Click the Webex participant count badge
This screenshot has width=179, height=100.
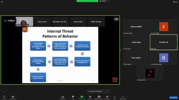coord(116,19)
